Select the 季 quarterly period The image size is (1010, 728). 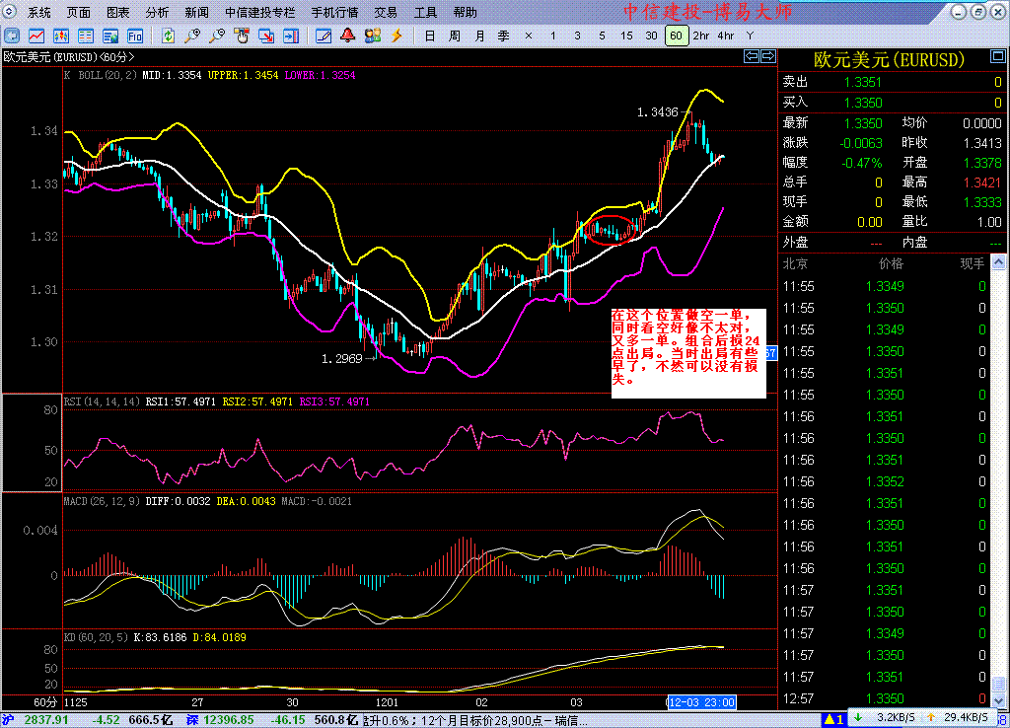[504, 36]
